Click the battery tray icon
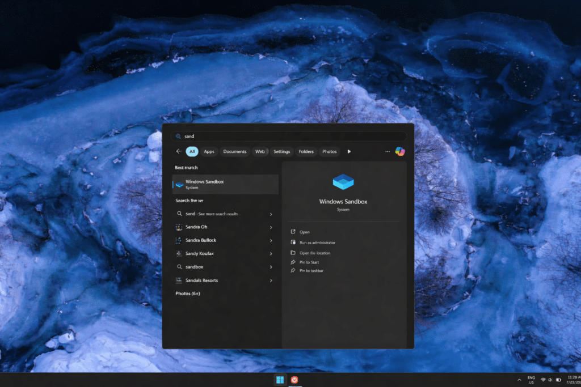Screen dimensions: 581x387 558,380
